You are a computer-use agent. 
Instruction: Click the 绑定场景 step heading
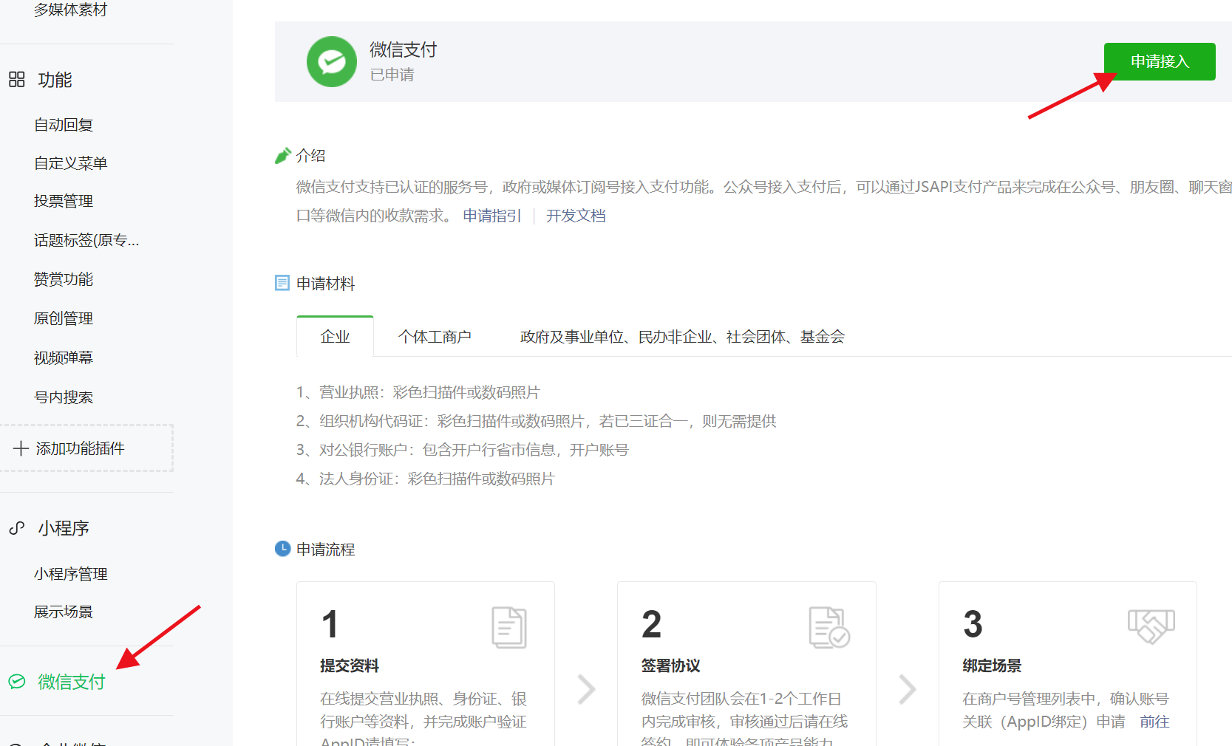(992, 665)
